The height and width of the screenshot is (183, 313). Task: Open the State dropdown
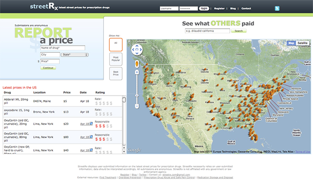[75, 54]
